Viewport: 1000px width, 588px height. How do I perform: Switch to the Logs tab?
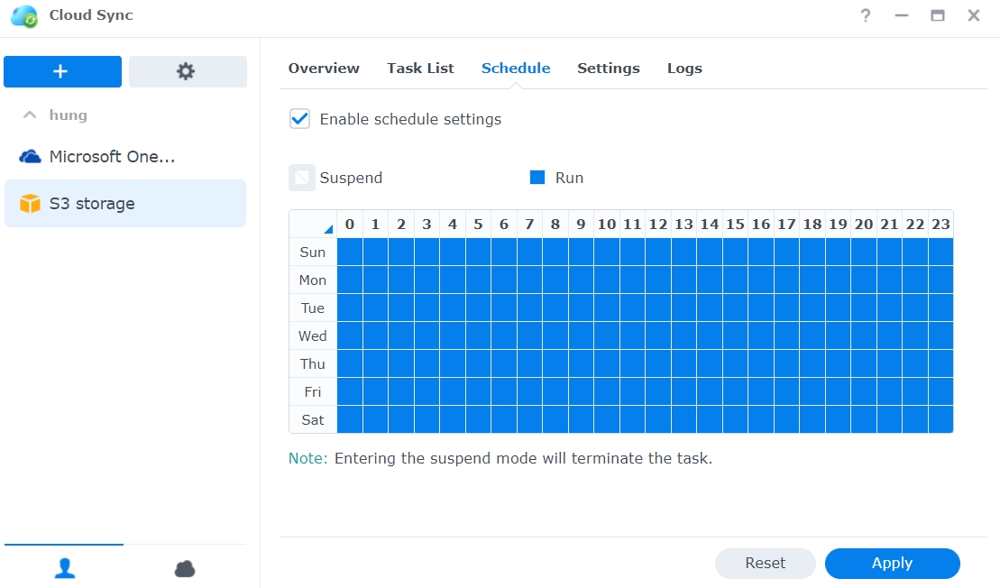(x=684, y=69)
